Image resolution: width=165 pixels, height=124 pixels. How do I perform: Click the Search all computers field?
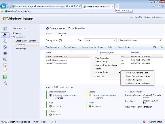pyautogui.click(x=141, y=40)
